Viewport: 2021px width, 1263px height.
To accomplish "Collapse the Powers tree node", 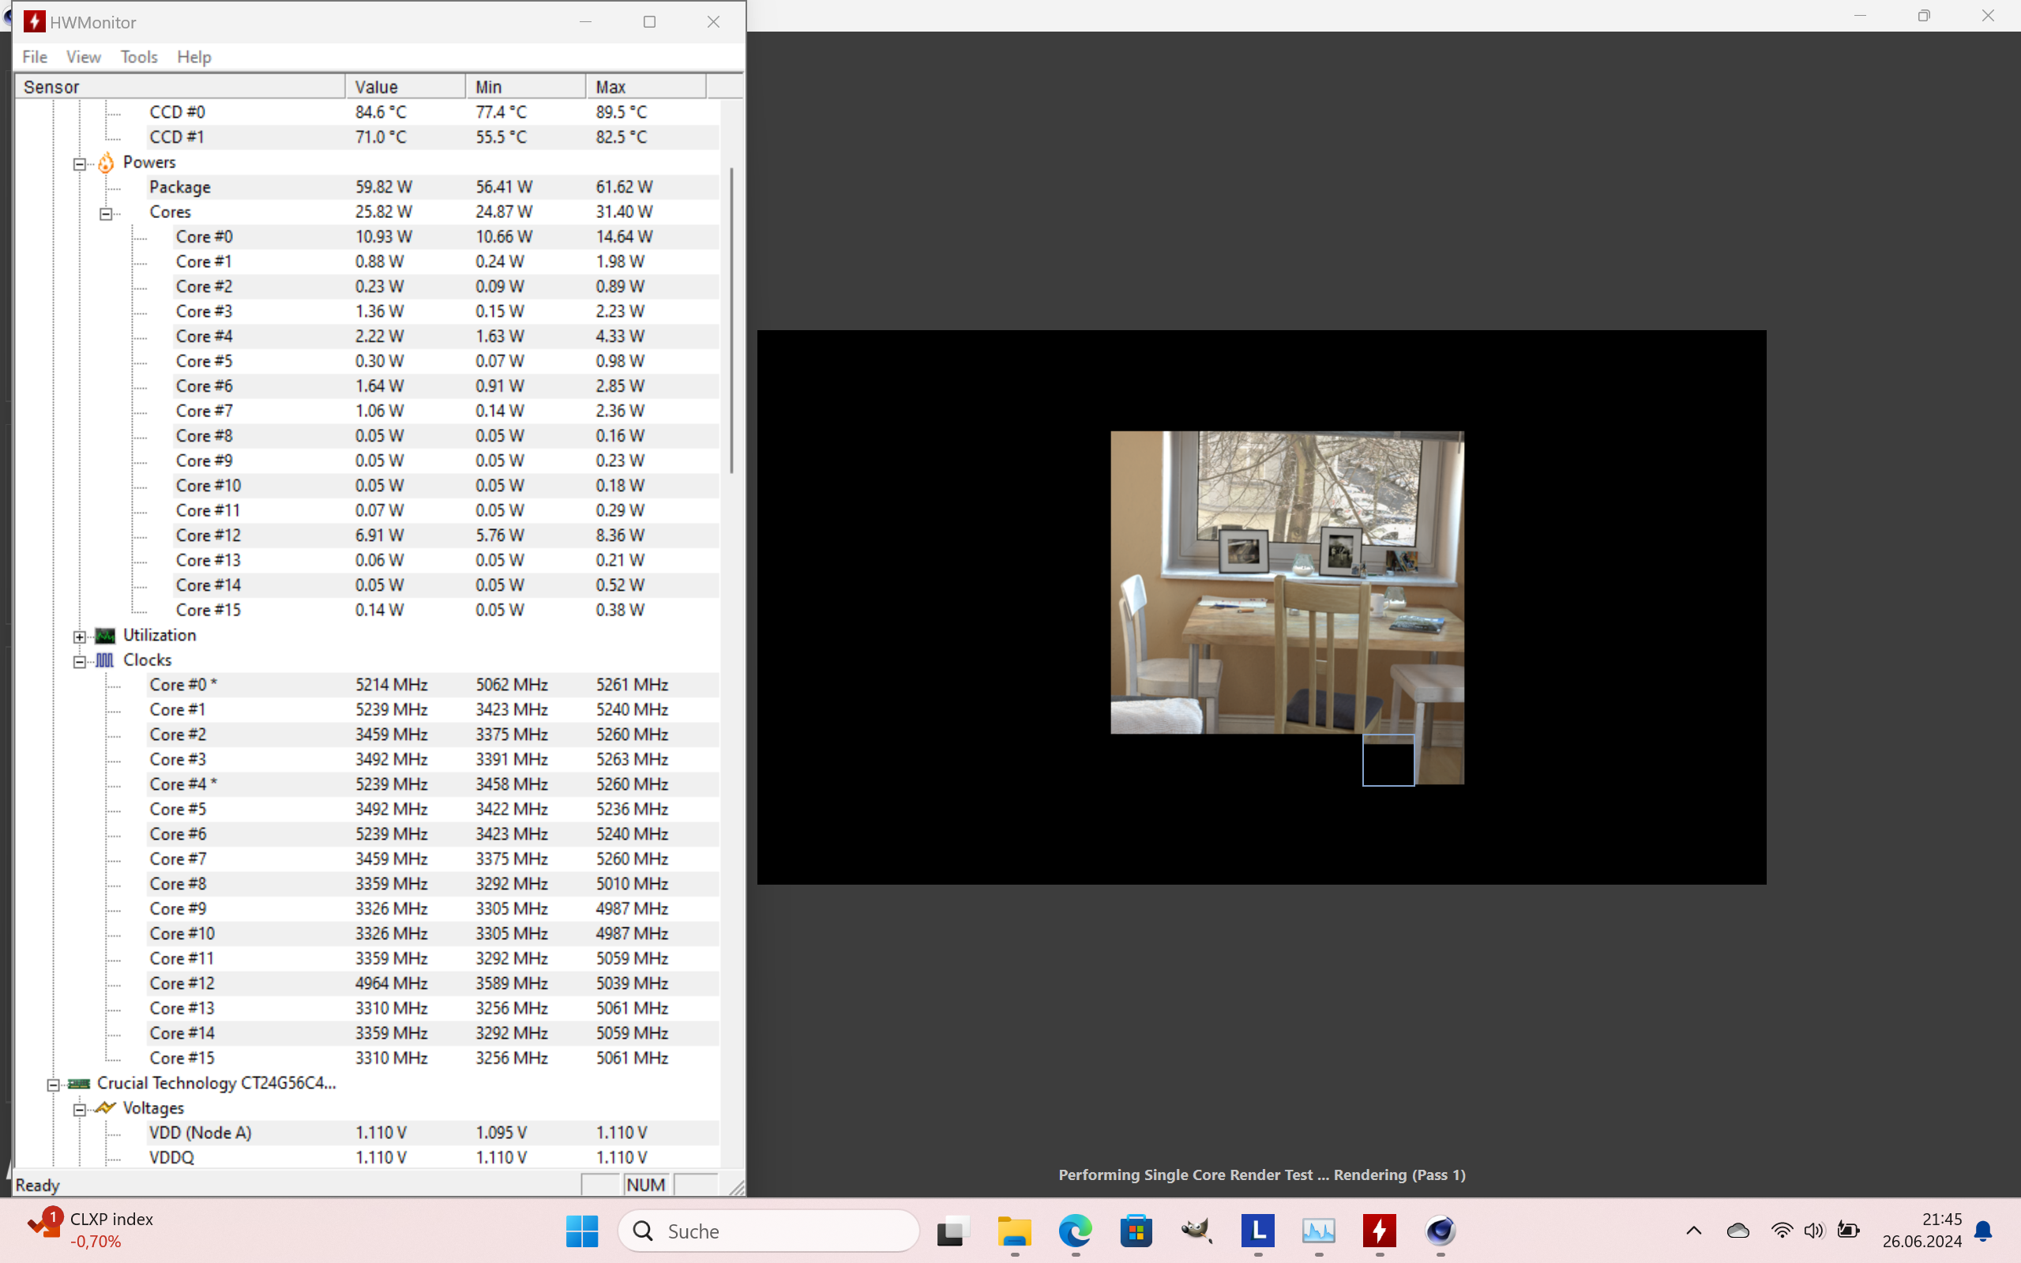I will click(x=79, y=164).
